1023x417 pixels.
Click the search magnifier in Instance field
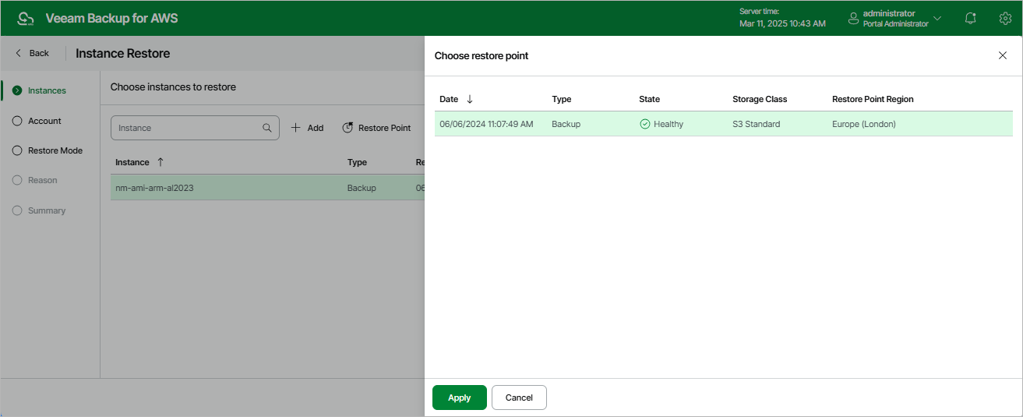267,128
